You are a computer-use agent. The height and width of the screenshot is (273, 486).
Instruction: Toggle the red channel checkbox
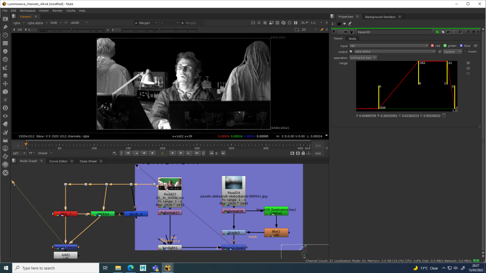[432, 45]
